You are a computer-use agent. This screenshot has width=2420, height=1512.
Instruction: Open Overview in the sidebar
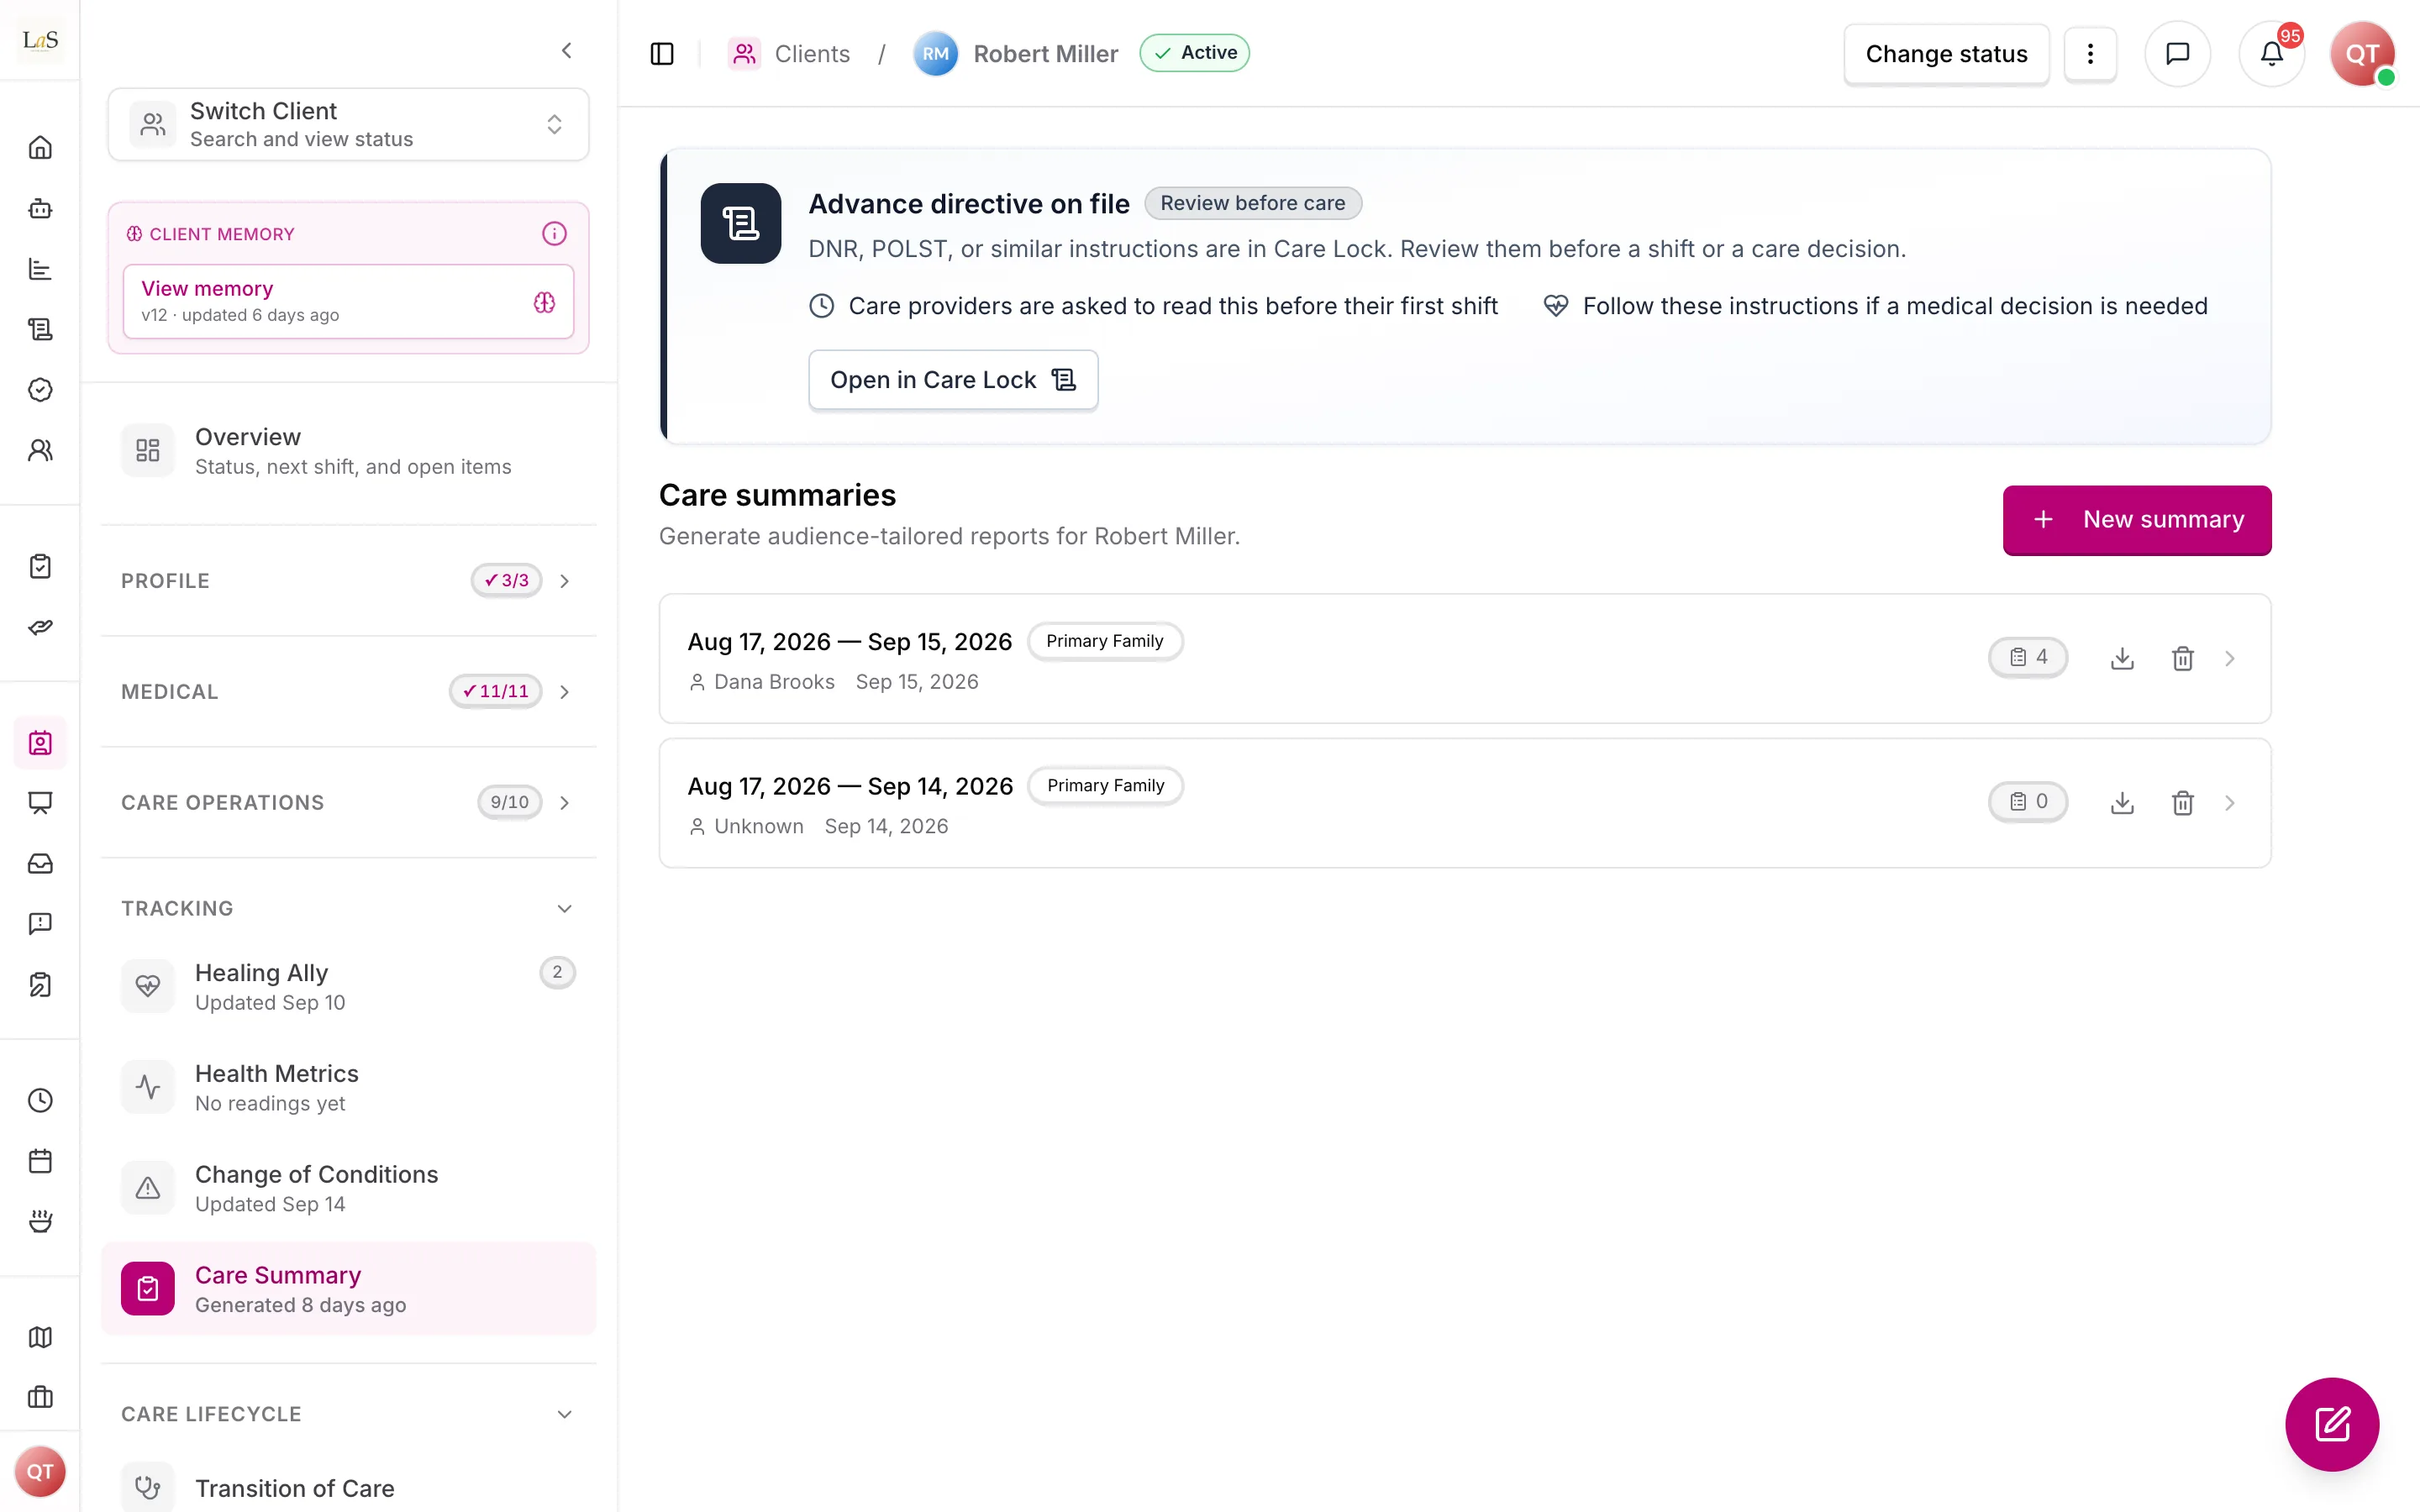pos(348,451)
